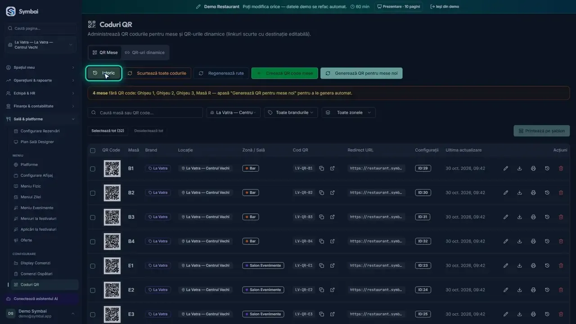Image resolution: width=576 pixels, height=324 pixels.
Task: Check the box for table B2
Action: click(x=93, y=193)
